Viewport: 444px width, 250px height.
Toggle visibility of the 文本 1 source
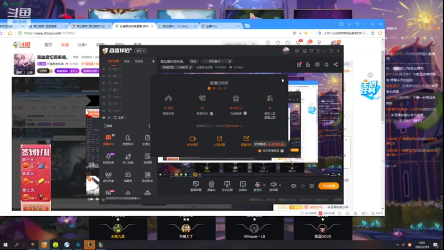point(104,104)
